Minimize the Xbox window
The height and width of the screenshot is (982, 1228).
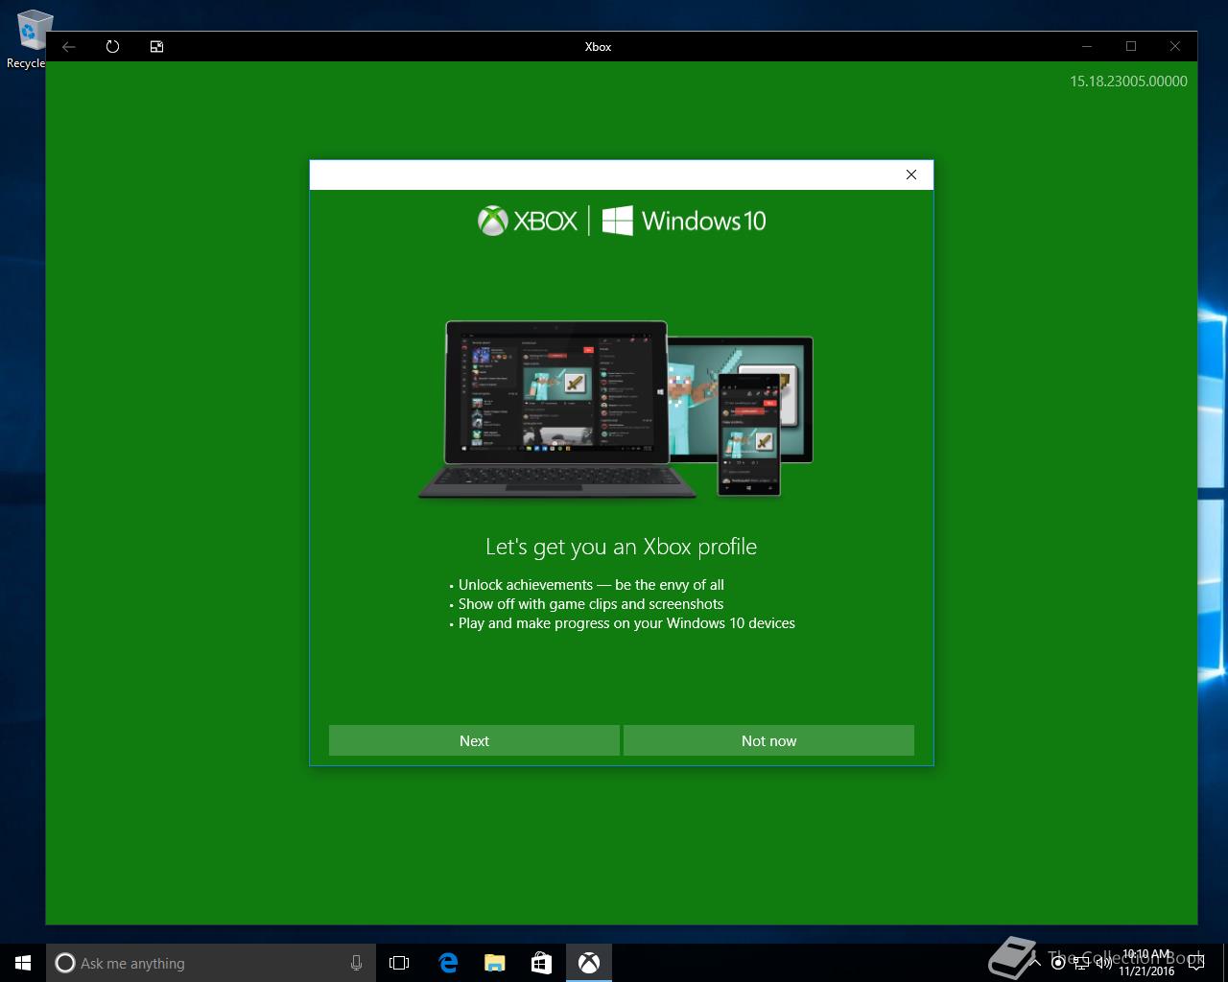1087,46
